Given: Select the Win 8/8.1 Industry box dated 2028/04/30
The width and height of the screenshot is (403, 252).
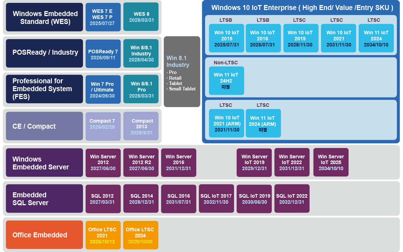Looking at the screenshot, I should 141,53.
